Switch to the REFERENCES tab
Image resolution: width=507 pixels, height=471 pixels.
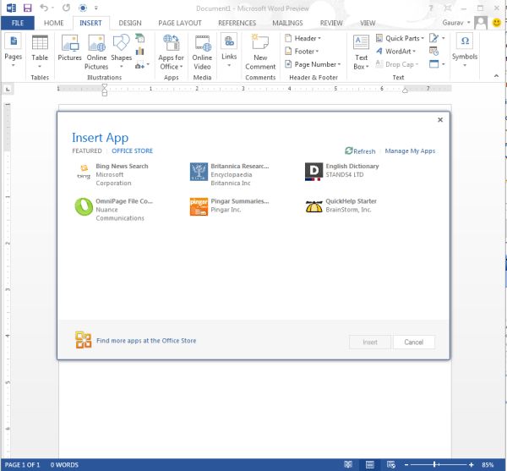pos(237,23)
